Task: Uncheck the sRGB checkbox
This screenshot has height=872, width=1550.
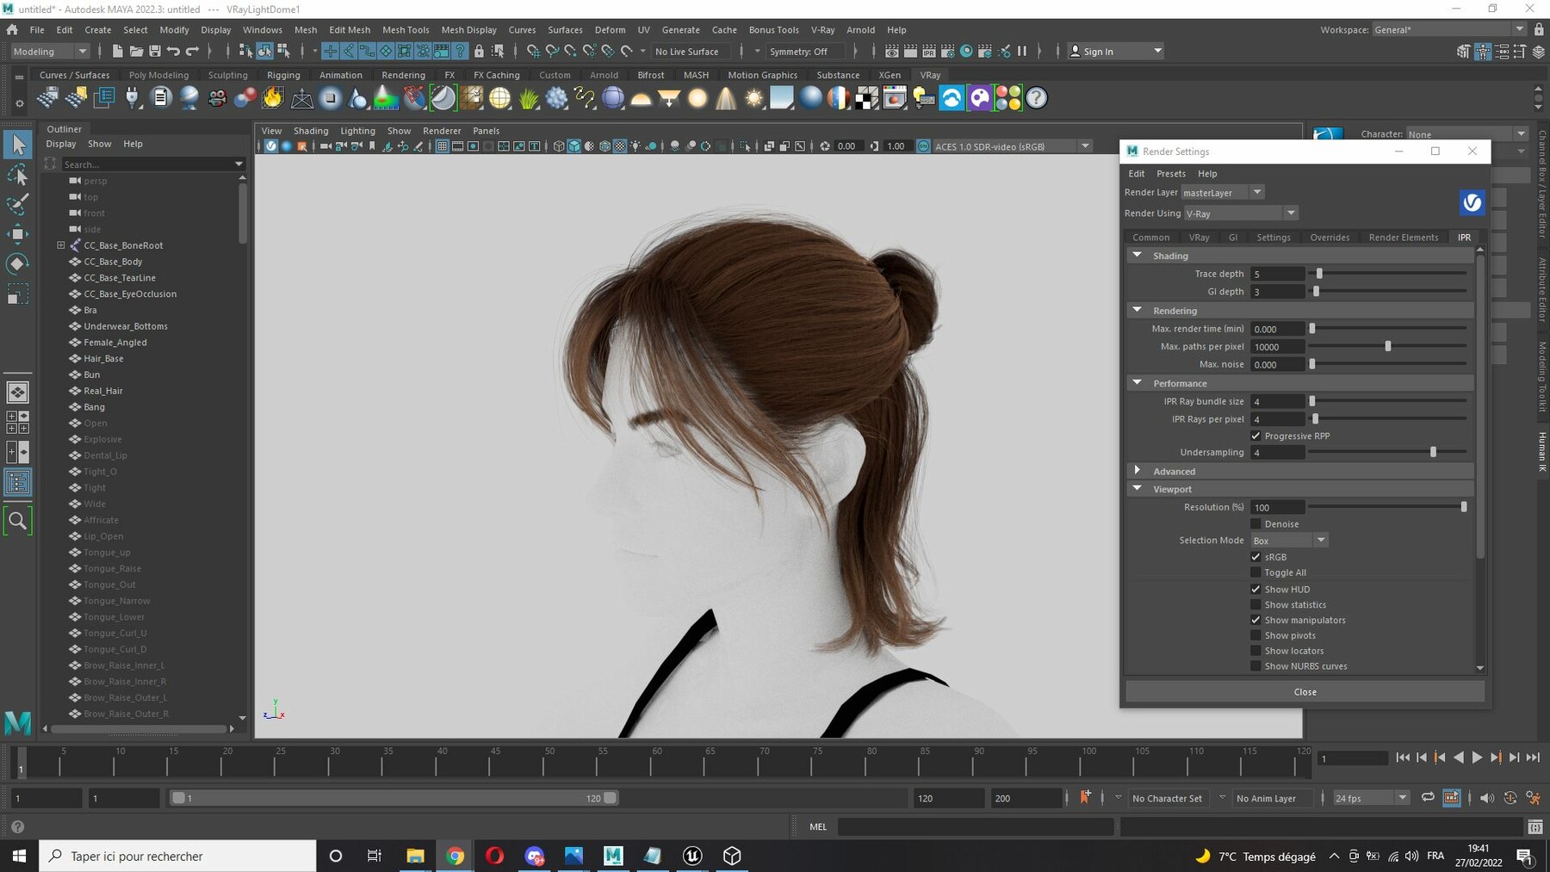Action: (x=1255, y=557)
